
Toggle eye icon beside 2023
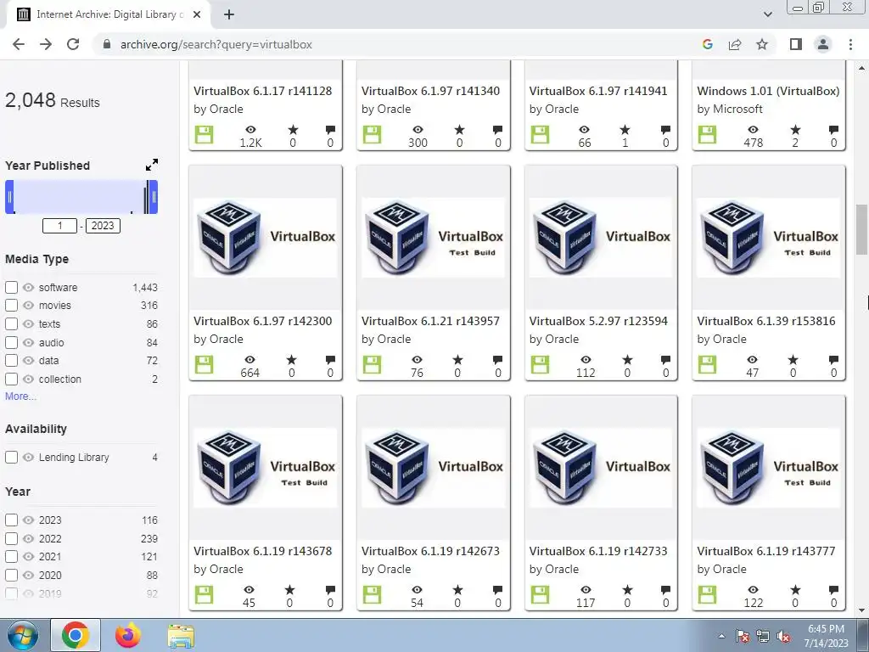[x=28, y=520]
